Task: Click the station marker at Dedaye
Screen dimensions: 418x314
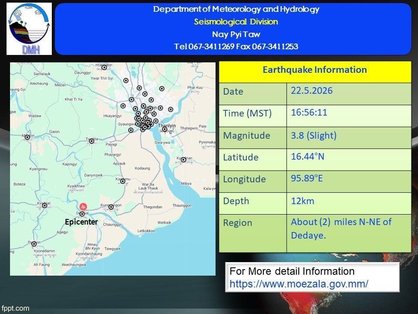Action: click(x=82, y=214)
